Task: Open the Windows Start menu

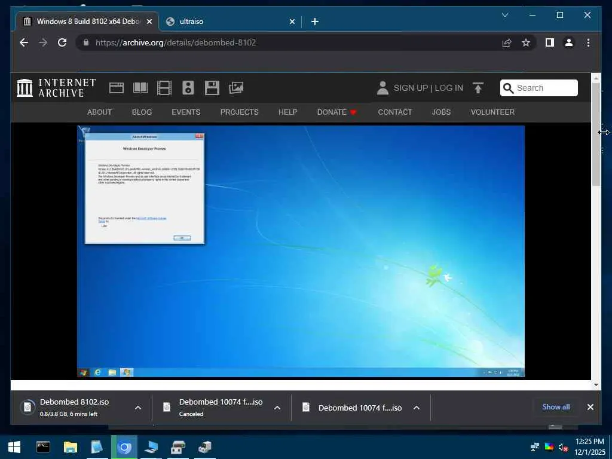Action: pyautogui.click(x=14, y=447)
